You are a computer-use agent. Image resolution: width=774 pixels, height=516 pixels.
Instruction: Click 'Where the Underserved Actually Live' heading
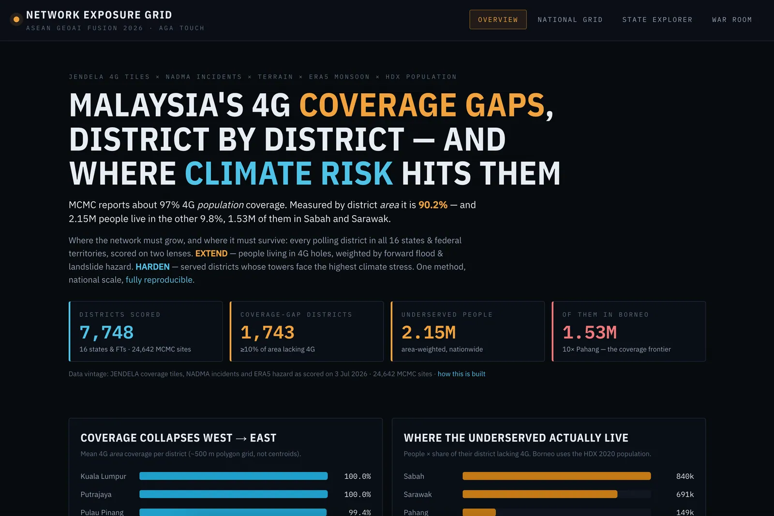[x=516, y=438]
